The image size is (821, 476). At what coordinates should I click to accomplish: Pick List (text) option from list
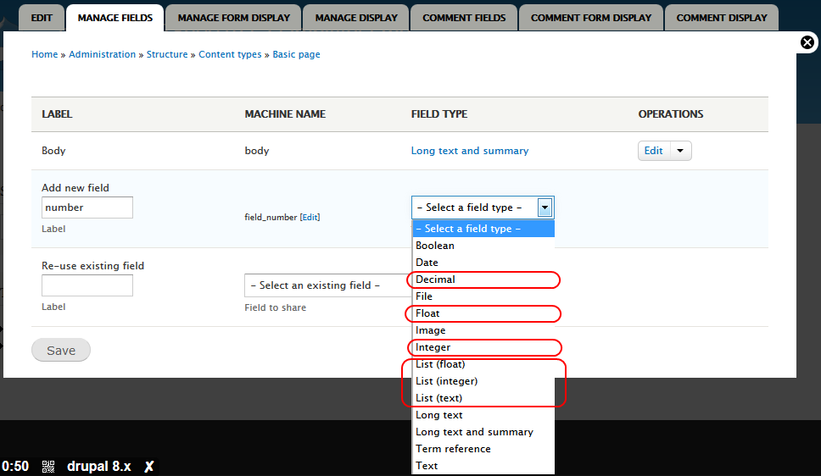coord(439,398)
